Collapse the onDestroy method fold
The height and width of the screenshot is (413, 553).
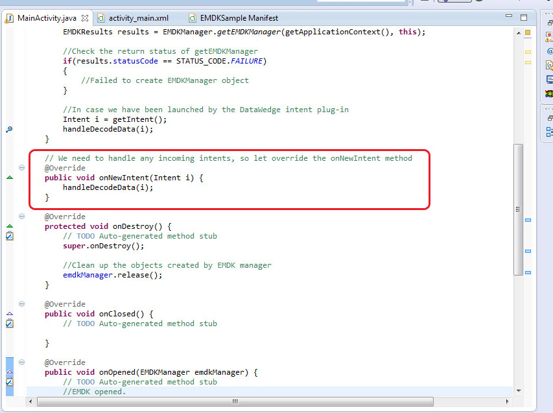click(21, 217)
